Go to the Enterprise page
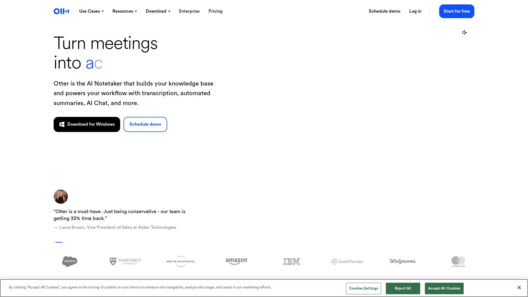This screenshot has width=528, height=297. click(x=189, y=11)
